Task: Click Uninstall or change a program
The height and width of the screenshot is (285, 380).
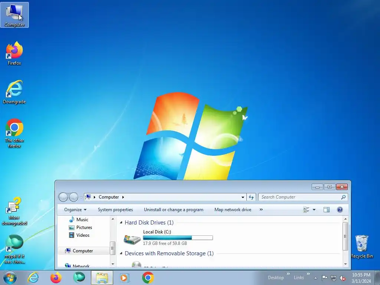Action: point(174,210)
